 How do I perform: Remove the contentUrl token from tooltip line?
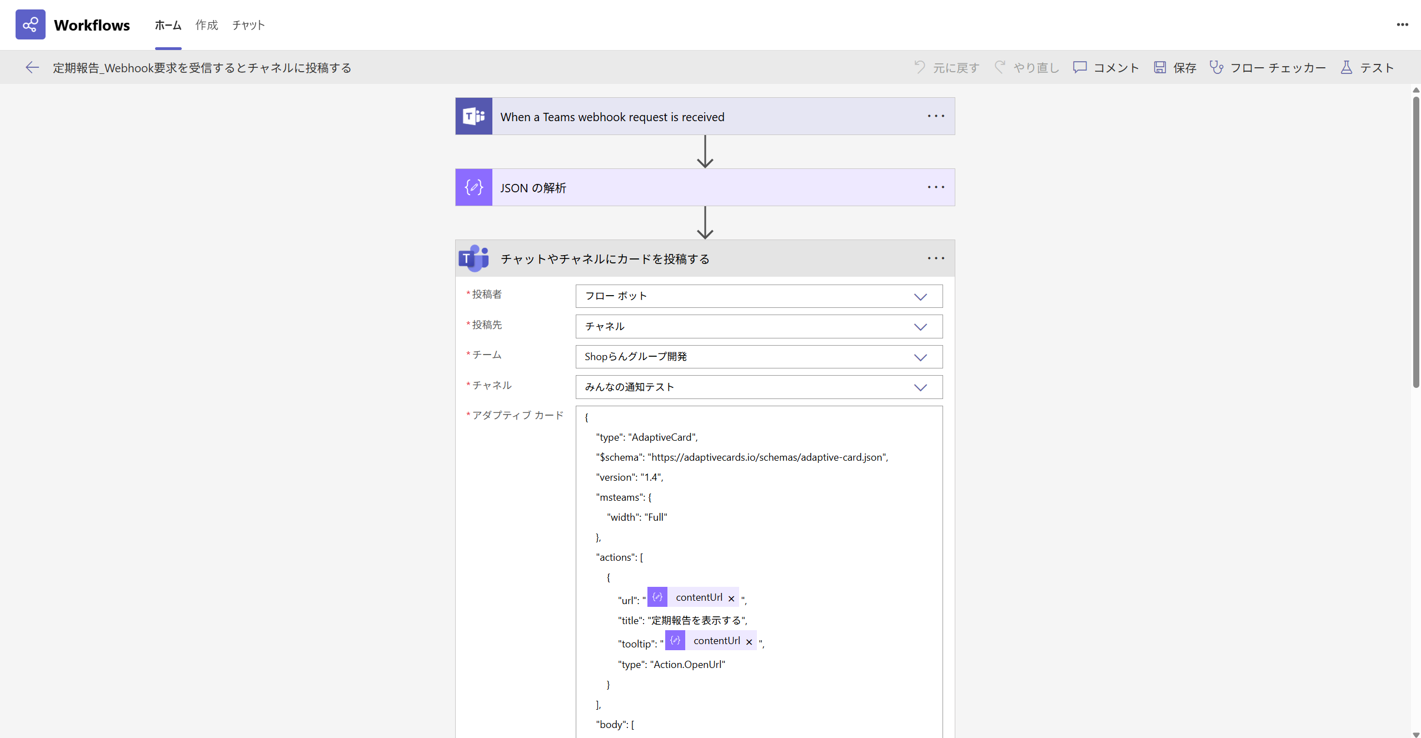tap(749, 642)
